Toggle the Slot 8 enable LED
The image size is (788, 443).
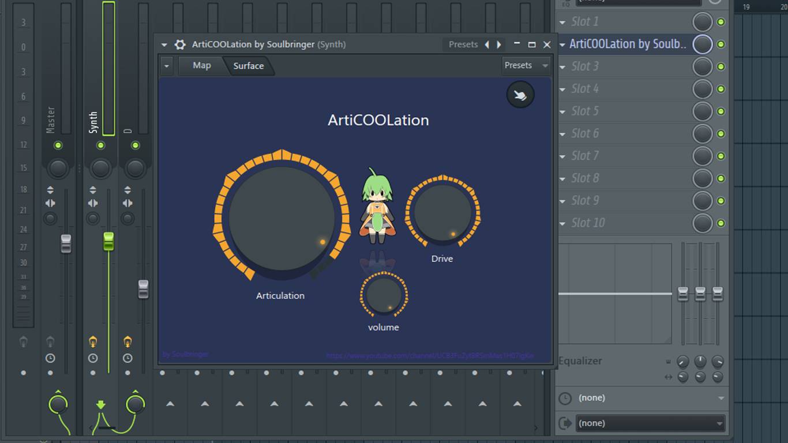tap(721, 178)
